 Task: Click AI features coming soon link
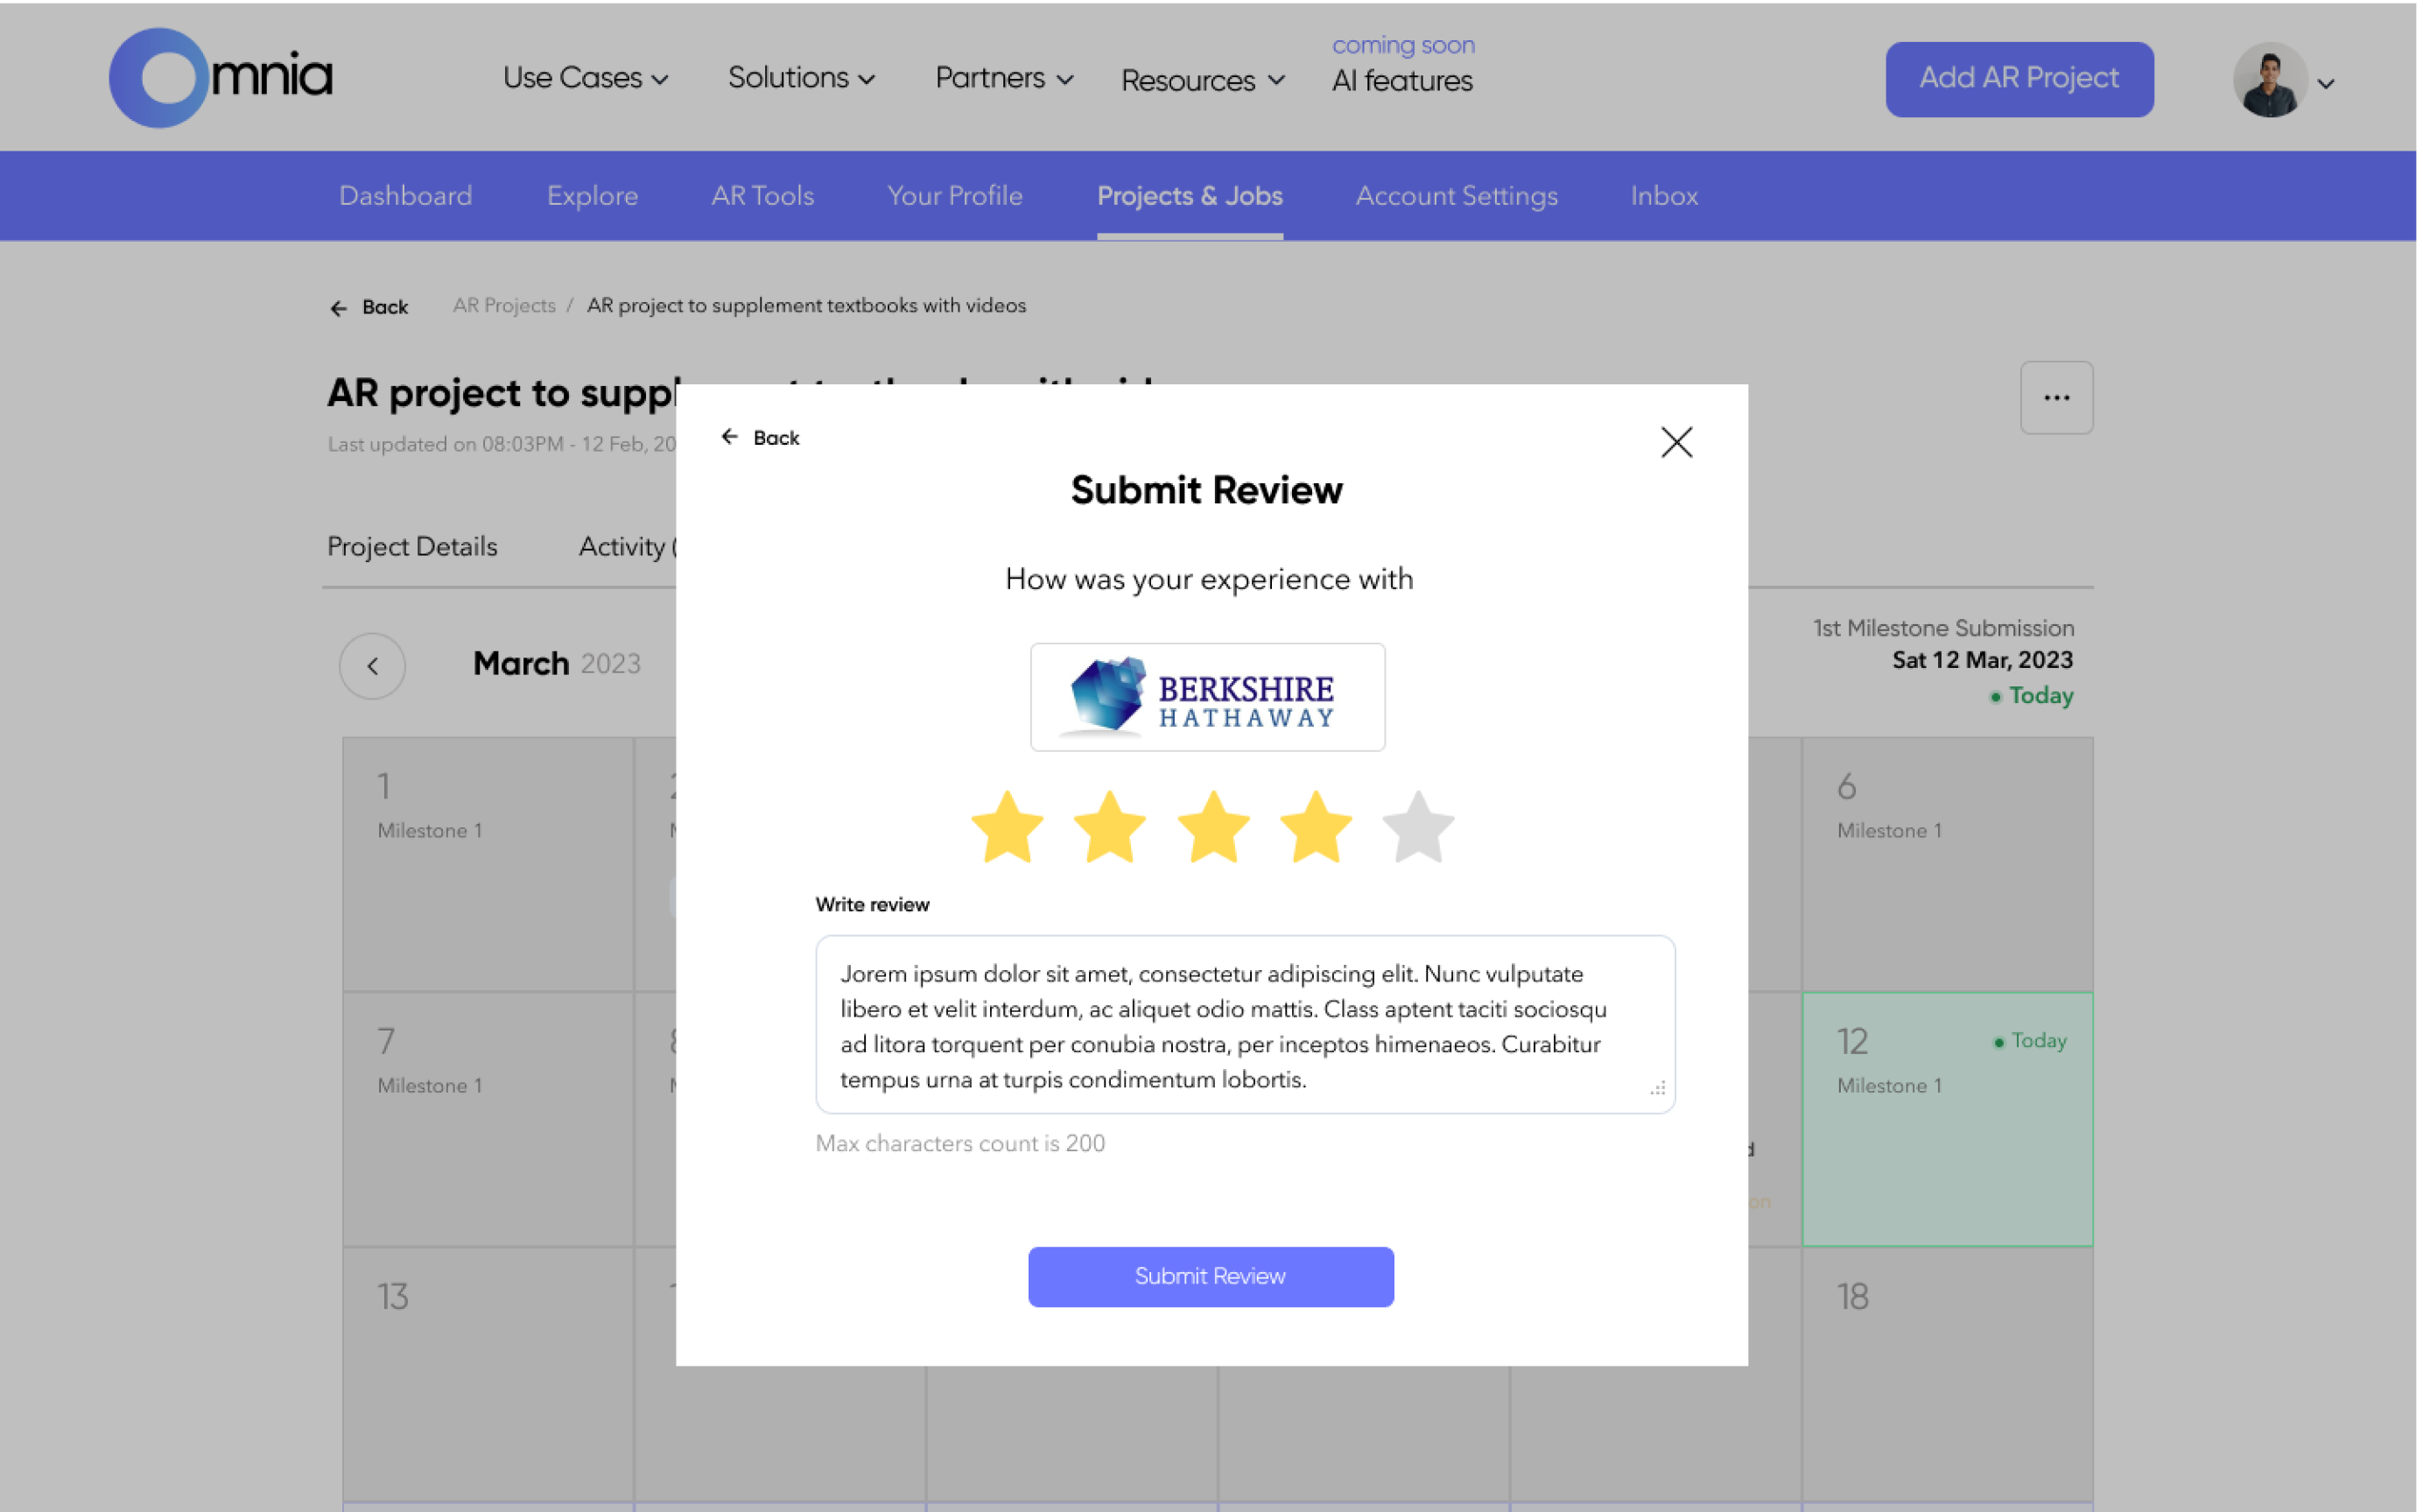[x=1404, y=65]
